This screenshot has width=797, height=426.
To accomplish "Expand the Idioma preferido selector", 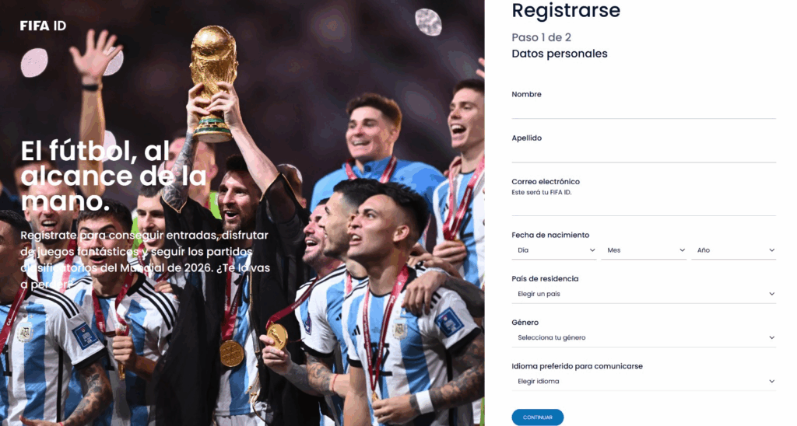I will tap(644, 382).
